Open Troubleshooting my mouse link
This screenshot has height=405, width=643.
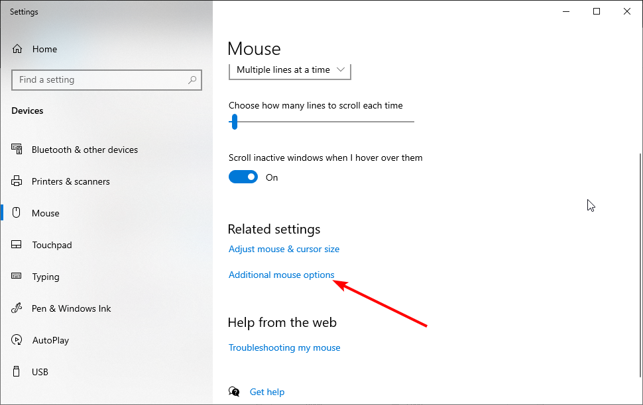coord(284,347)
